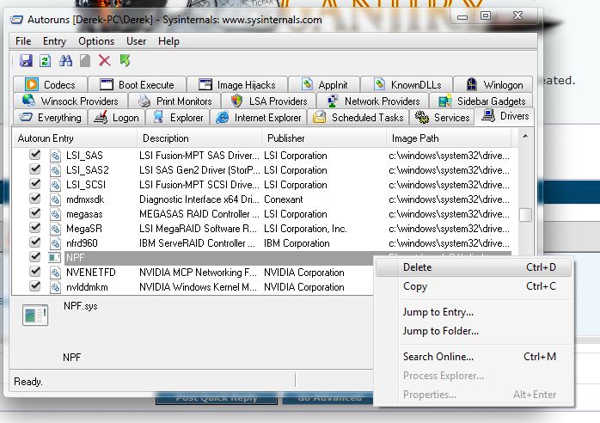Uncheck the nfrd960 autorun entry
This screenshot has height=423, width=600.
(x=35, y=242)
